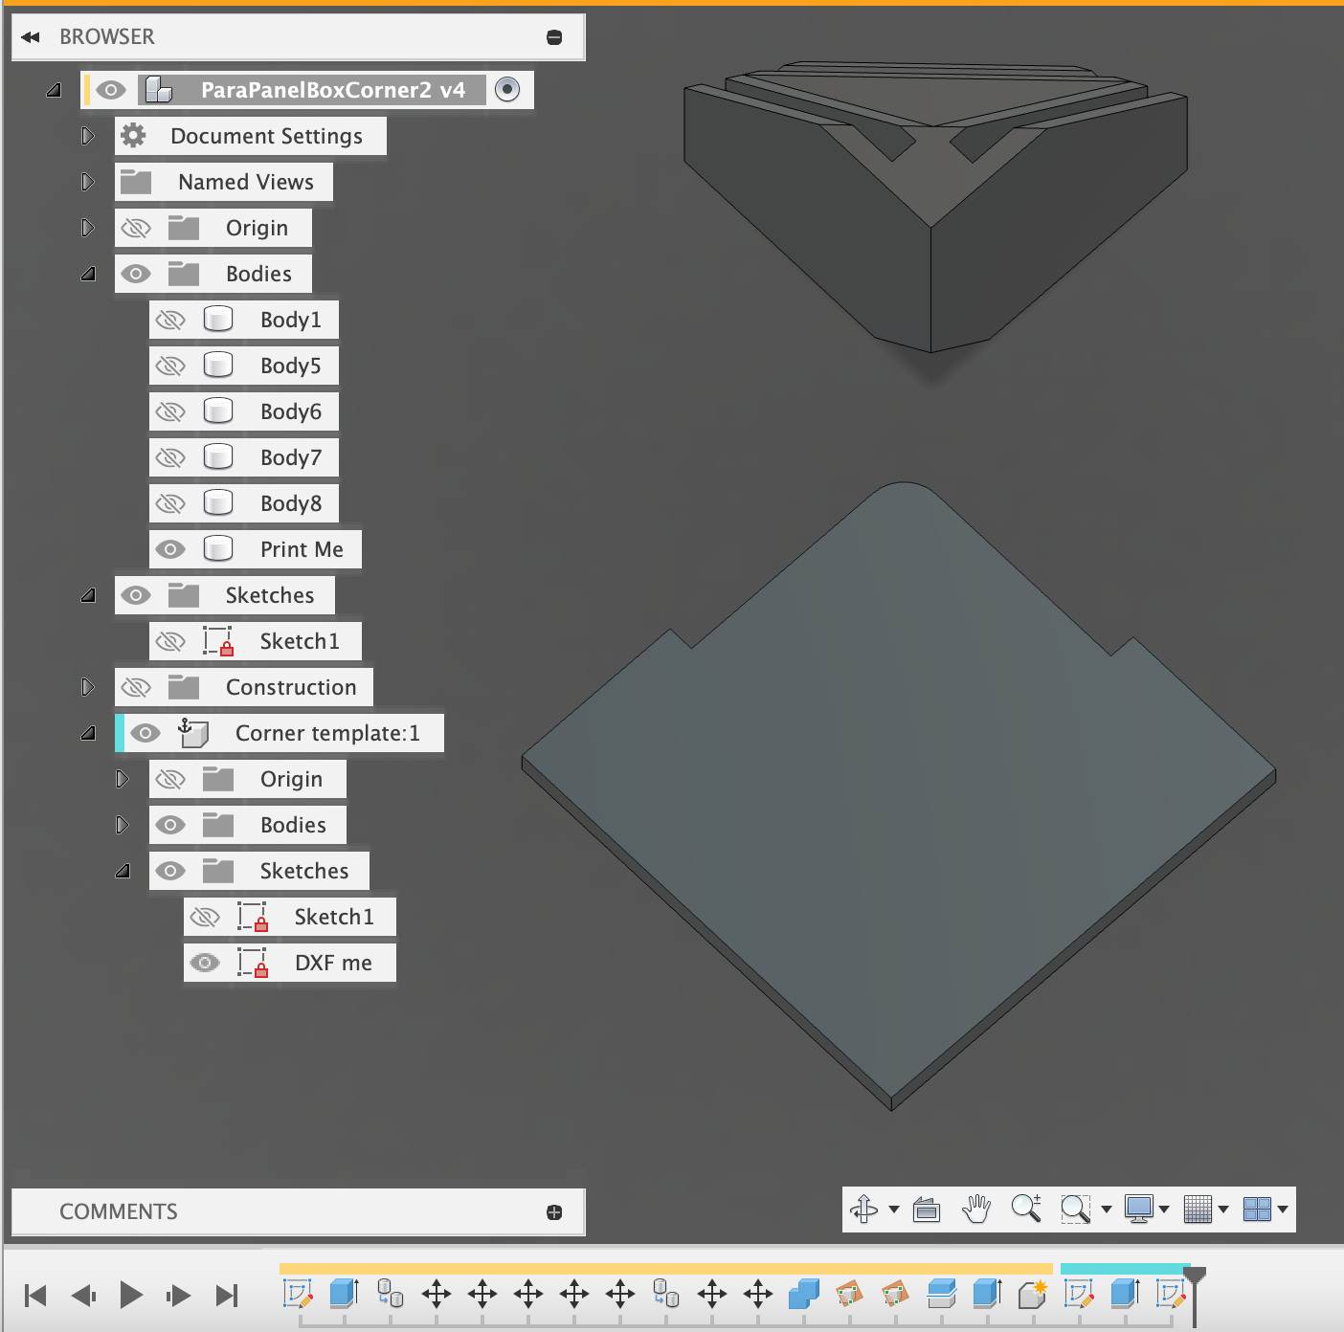Viewport: 1344px width, 1332px height.
Task: Show the hidden Body1 body
Action: click(x=170, y=320)
